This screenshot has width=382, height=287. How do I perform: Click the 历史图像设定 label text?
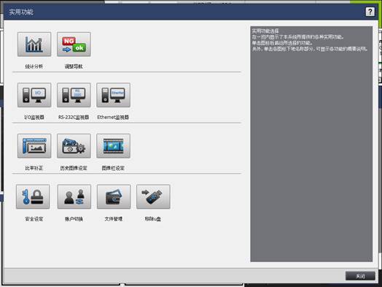click(74, 168)
